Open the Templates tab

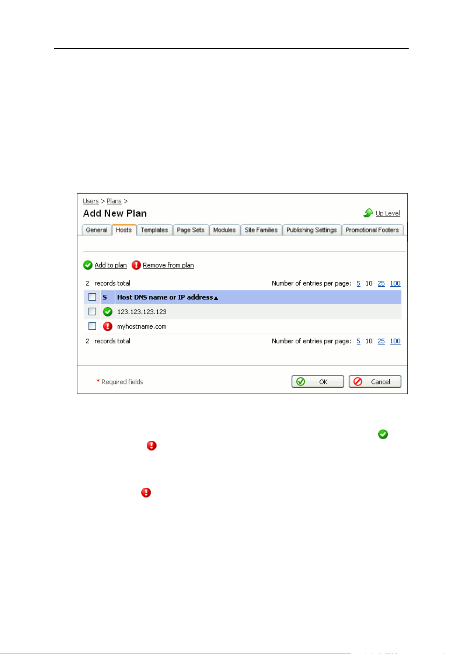(155, 230)
